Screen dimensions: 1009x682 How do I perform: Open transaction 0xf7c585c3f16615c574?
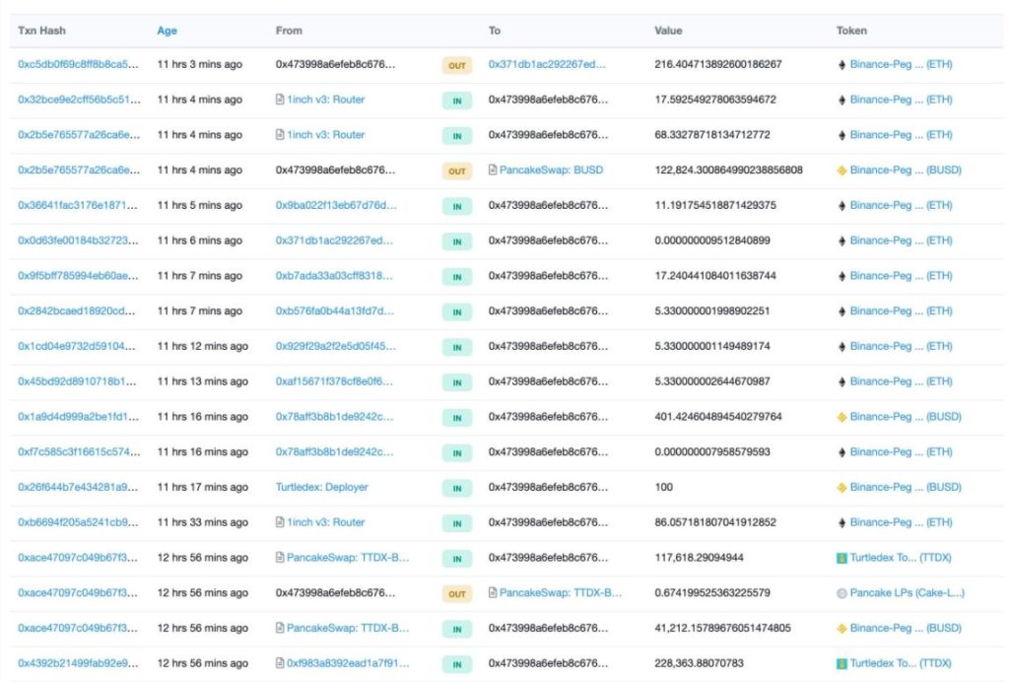(79, 451)
